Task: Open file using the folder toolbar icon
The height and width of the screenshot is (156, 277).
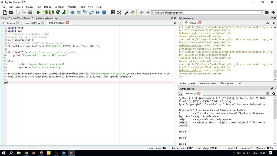Action: click(x=11, y=12)
